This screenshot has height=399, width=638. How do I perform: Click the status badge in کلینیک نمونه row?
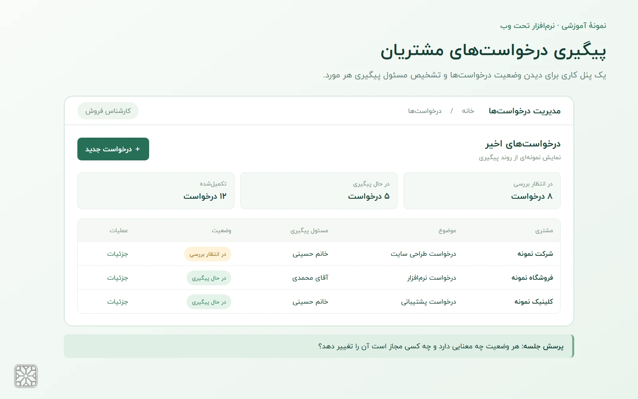(x=209, y=302)
